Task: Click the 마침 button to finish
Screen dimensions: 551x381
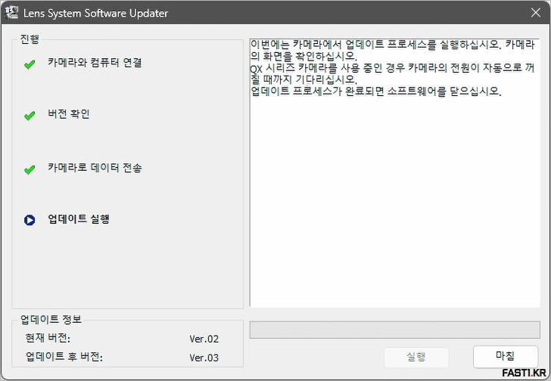Action: (x=506, y=357)
